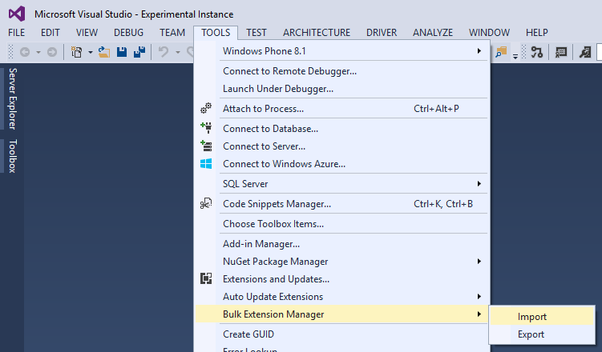The image size is (602, 352).
Task: Open the New Project dropdown arrow
Action: [x=91, y=52]
